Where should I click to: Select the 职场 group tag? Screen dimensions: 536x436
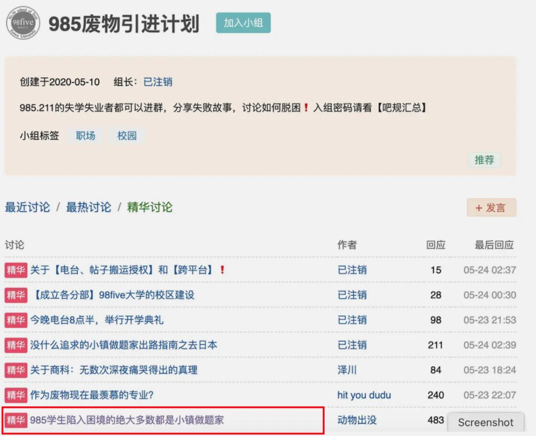coord(85,136)
